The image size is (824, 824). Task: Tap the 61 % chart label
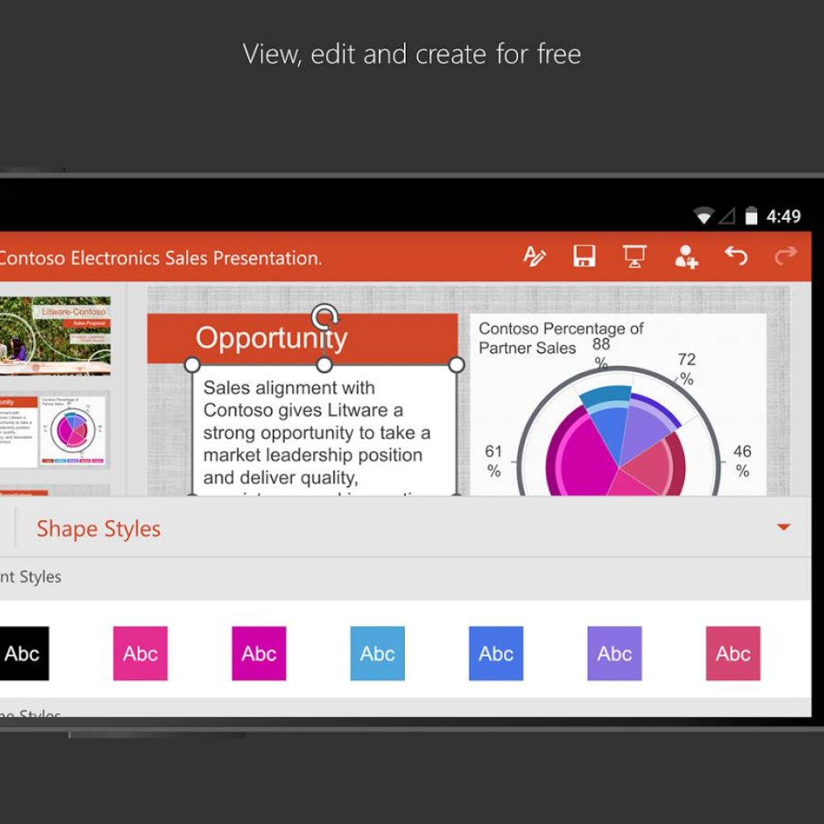[x=493, y=461]
